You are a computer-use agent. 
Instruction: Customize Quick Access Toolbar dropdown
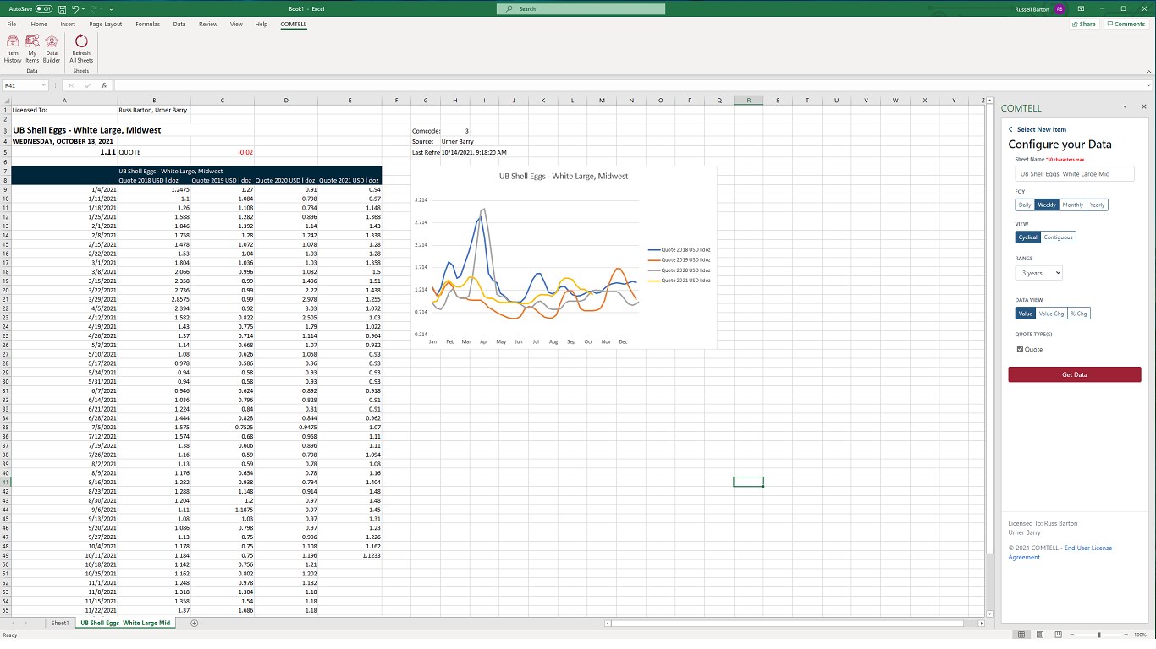click(111, 8)
